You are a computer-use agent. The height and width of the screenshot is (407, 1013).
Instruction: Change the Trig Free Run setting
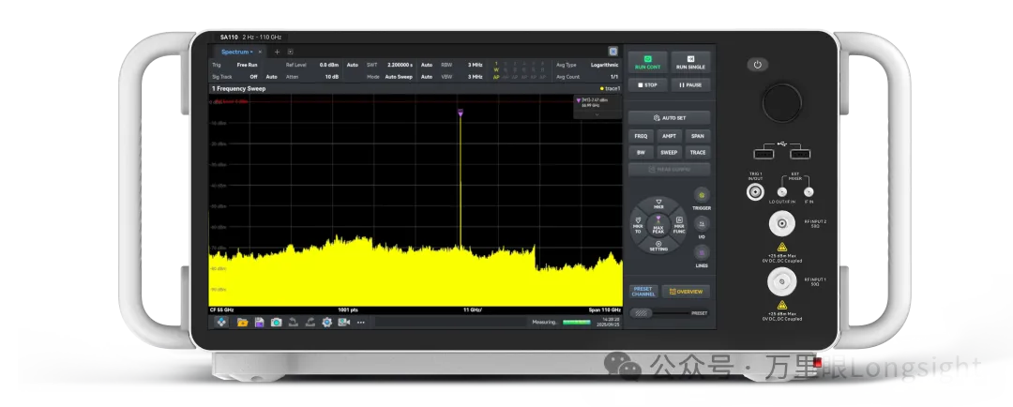[248, 66]
